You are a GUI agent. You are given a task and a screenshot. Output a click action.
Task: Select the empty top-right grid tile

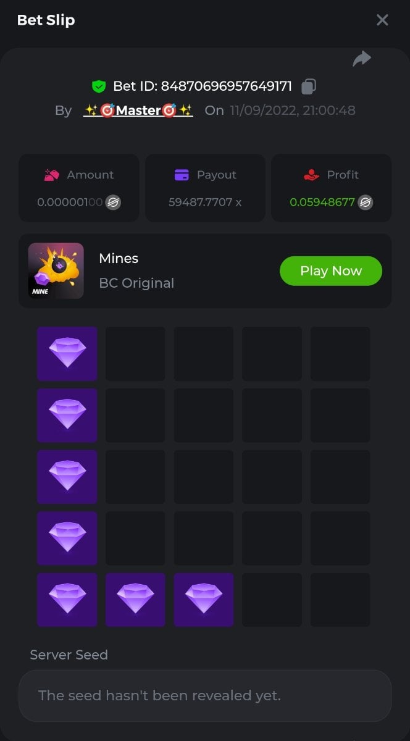[x=340, y=354]
